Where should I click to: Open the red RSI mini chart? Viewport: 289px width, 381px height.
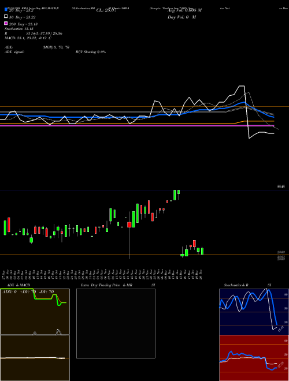(x=254, y=358)
